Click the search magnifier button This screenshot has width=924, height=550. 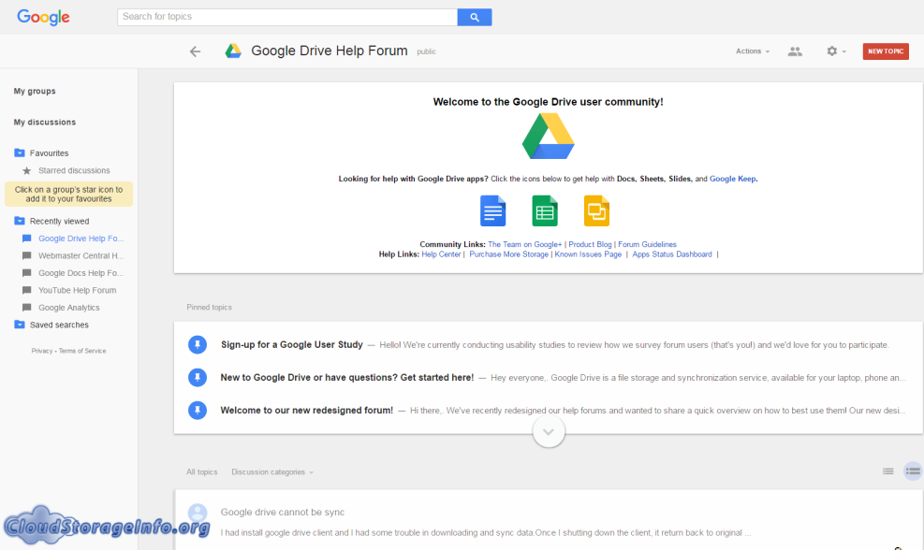click(x=474, y=17)
